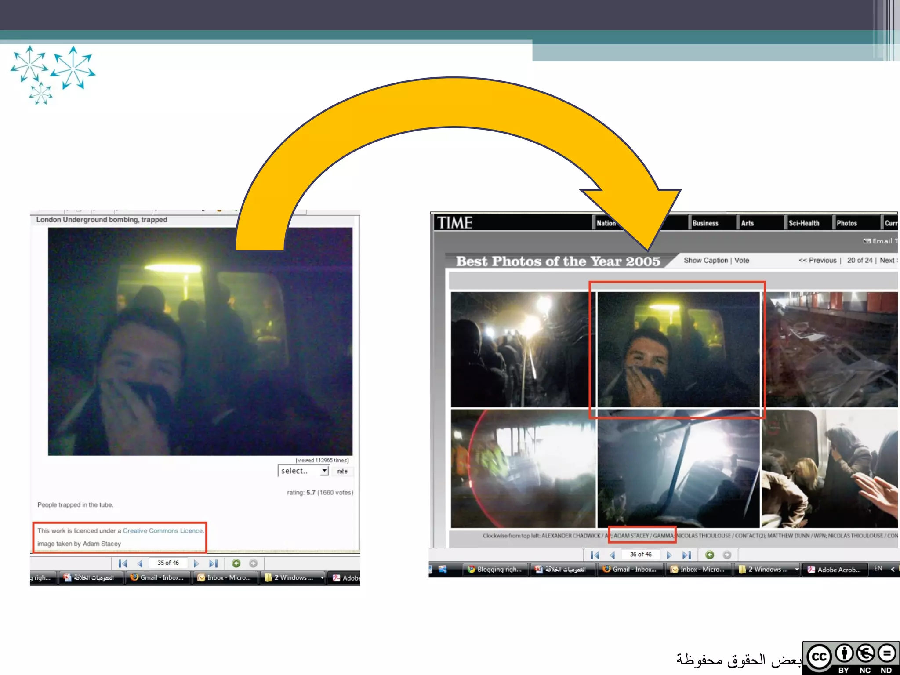Click the rate button
900x675 pixels.
[342, 471]
